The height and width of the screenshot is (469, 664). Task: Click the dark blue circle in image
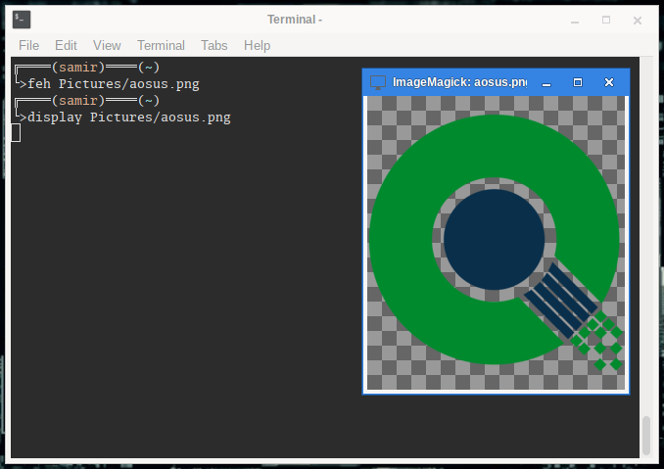tap(494, 239)
